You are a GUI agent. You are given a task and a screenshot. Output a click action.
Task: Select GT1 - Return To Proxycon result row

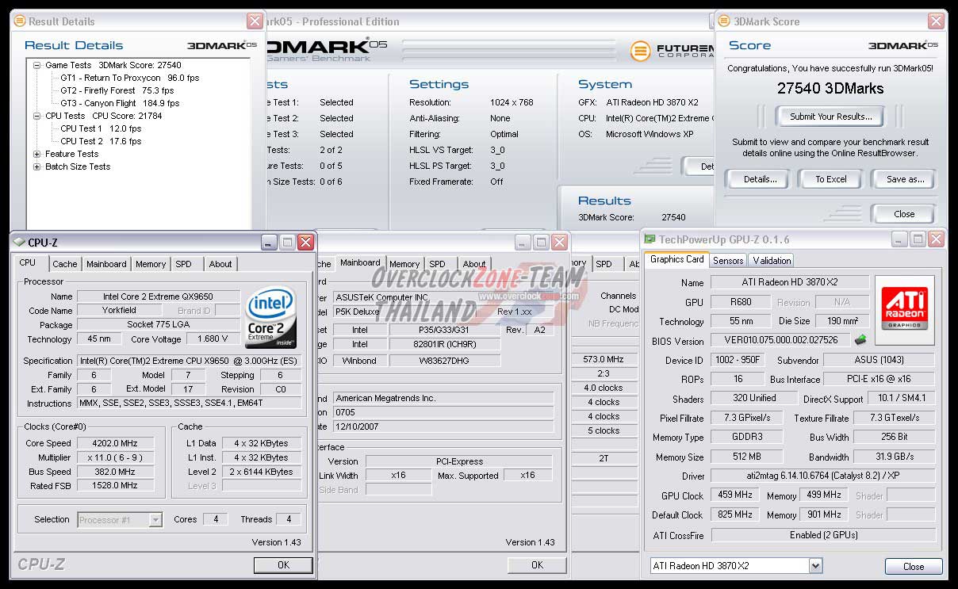tap(130, 78)
